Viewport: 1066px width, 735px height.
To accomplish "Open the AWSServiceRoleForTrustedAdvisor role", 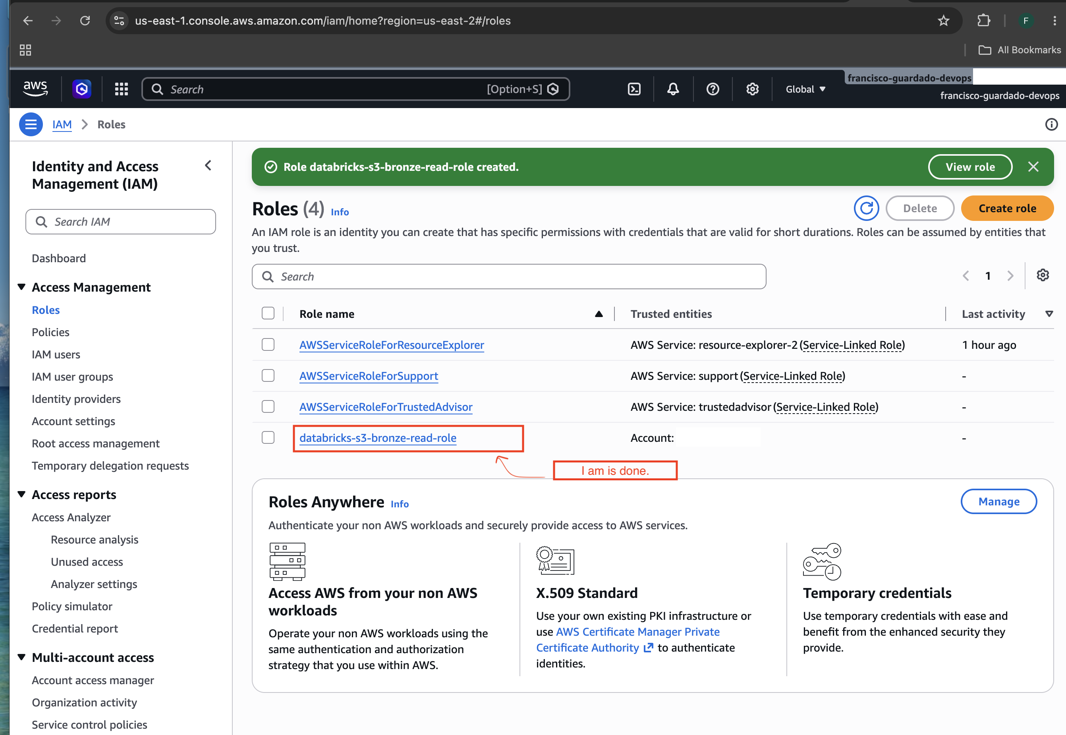I will pos(386,407).
